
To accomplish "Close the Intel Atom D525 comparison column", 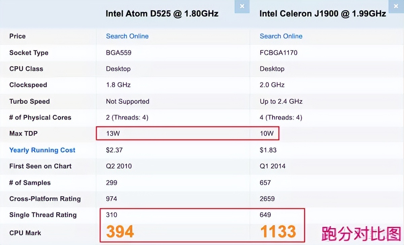I will point(242,6).
